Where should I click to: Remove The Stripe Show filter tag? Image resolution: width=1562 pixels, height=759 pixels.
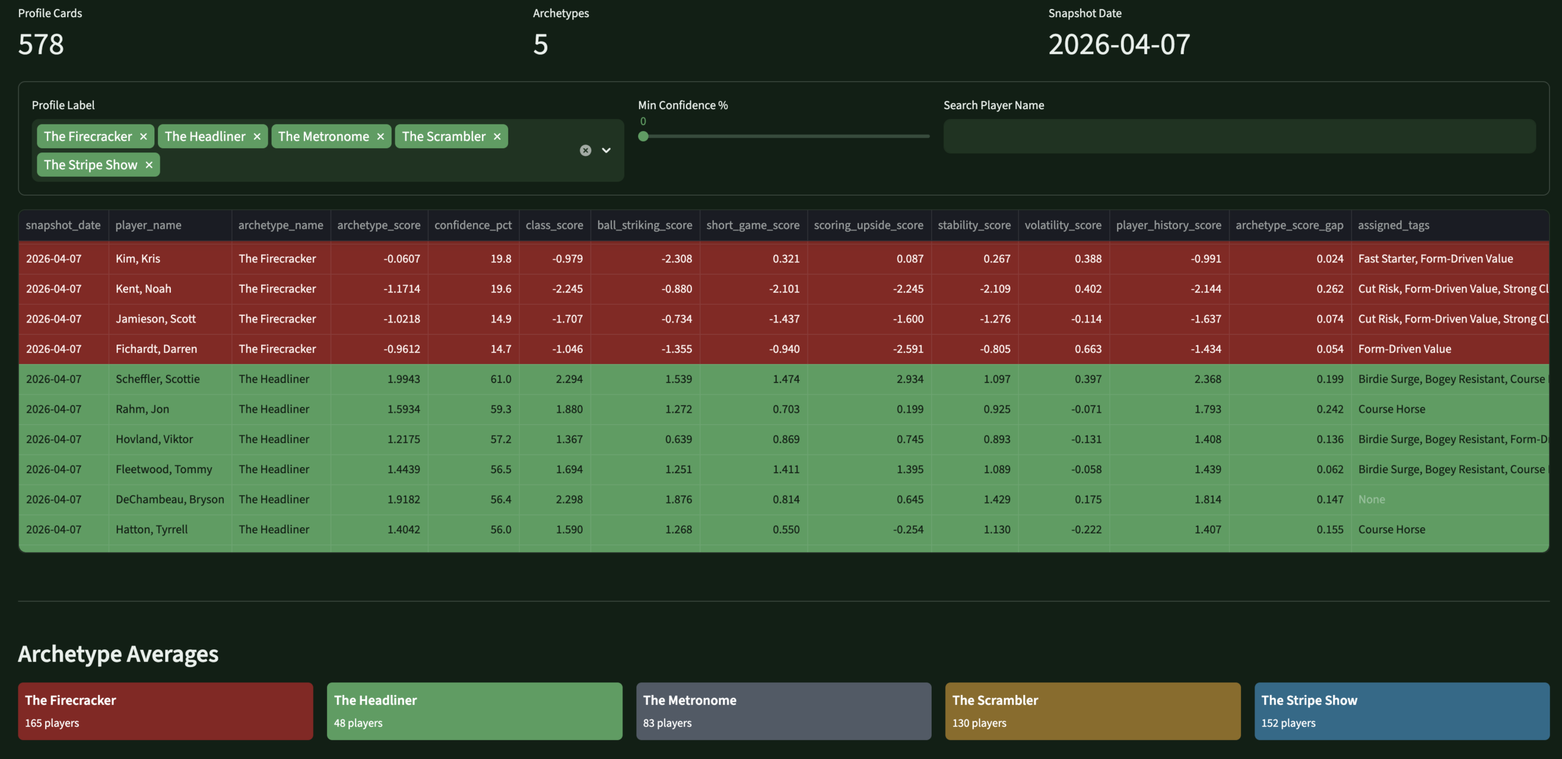click(149, 165)
